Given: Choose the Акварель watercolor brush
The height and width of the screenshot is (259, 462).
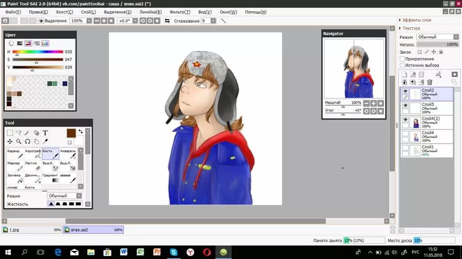Looking at the screenshot, I should (x=68, y=154).
